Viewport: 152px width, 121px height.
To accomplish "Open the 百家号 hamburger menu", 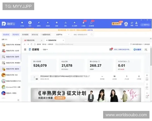I will click(25, 49).
